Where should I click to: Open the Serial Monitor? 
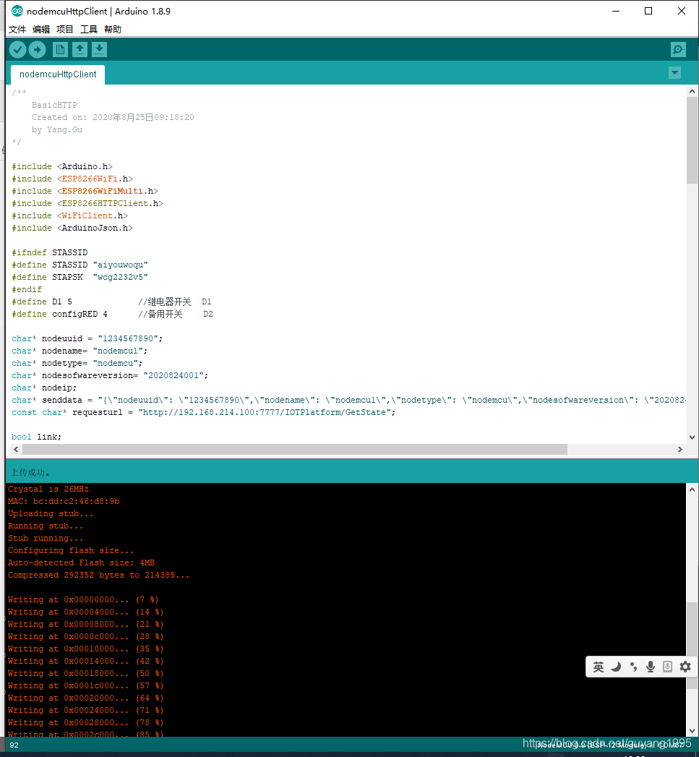(678, 49)
